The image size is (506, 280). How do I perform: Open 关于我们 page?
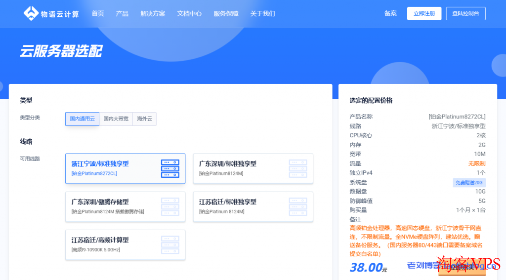(x=263, y=13)
